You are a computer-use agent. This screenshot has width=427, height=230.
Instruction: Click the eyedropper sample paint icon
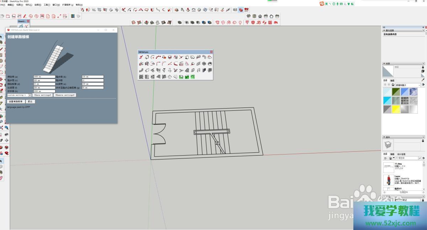(423, 80)
